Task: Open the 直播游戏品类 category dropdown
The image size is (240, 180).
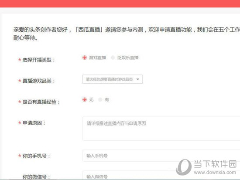Action: click(x=112, y=79)
